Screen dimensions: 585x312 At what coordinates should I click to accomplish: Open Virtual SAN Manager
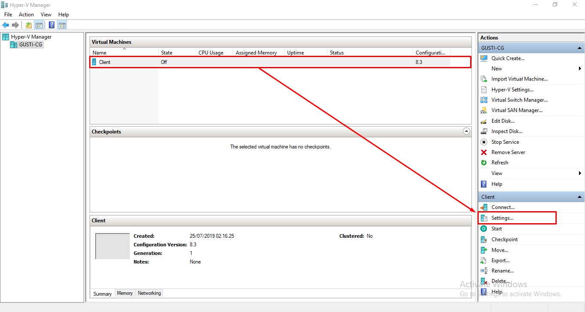[x=517, y=110]
